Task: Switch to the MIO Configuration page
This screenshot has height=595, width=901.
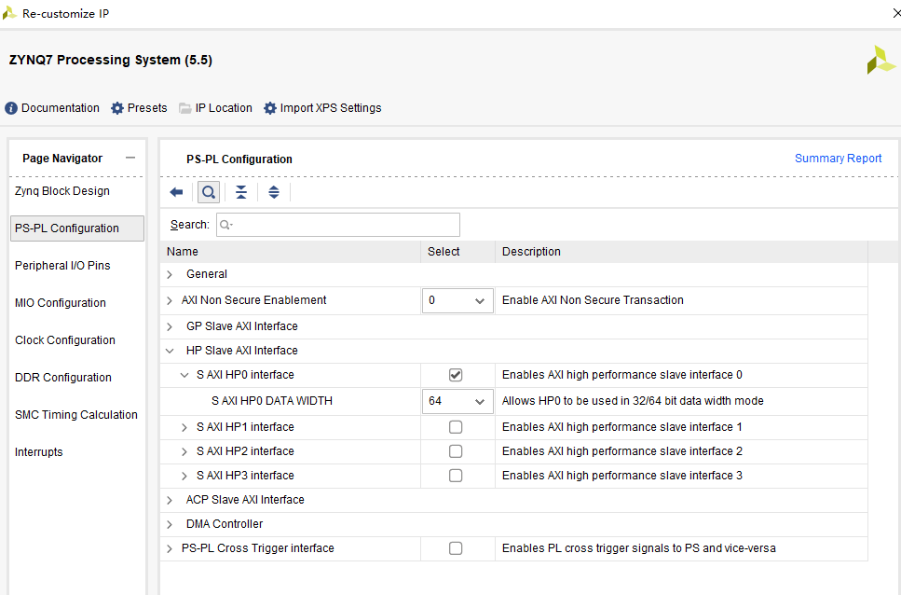Action: (x=61, y=303)
